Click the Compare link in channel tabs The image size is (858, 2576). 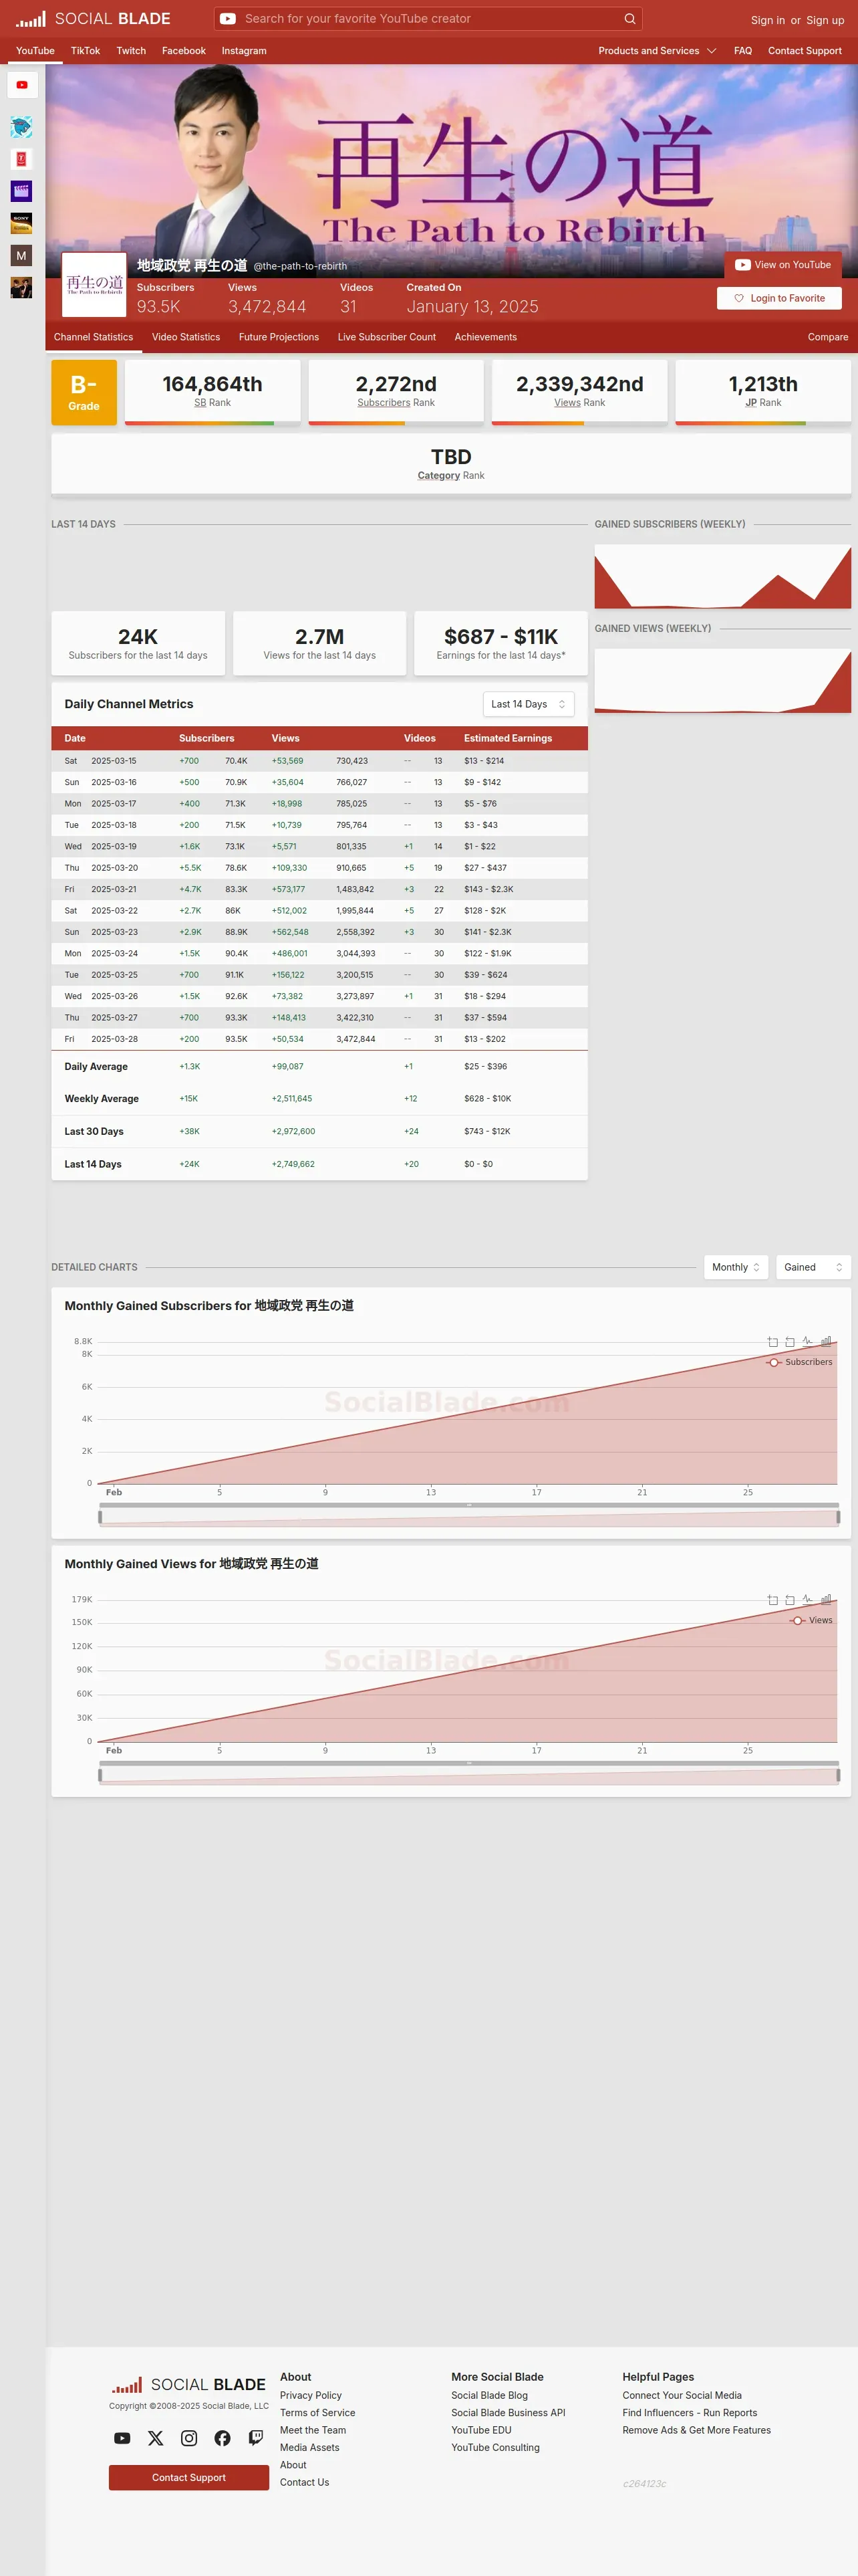click(x=828, y=337)
